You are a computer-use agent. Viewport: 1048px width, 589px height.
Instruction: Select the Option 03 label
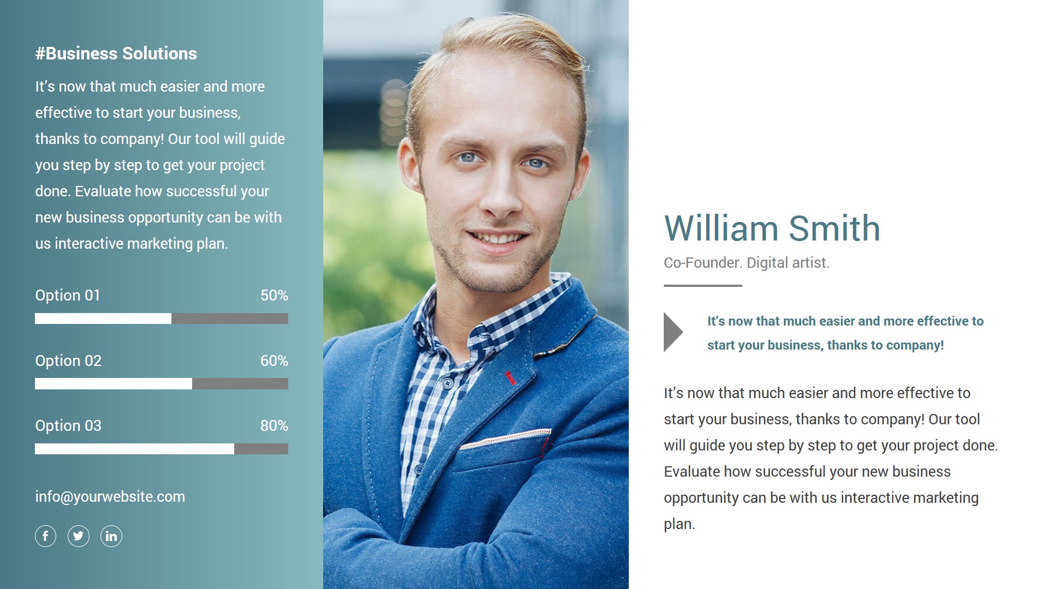(x=68, y=426)
